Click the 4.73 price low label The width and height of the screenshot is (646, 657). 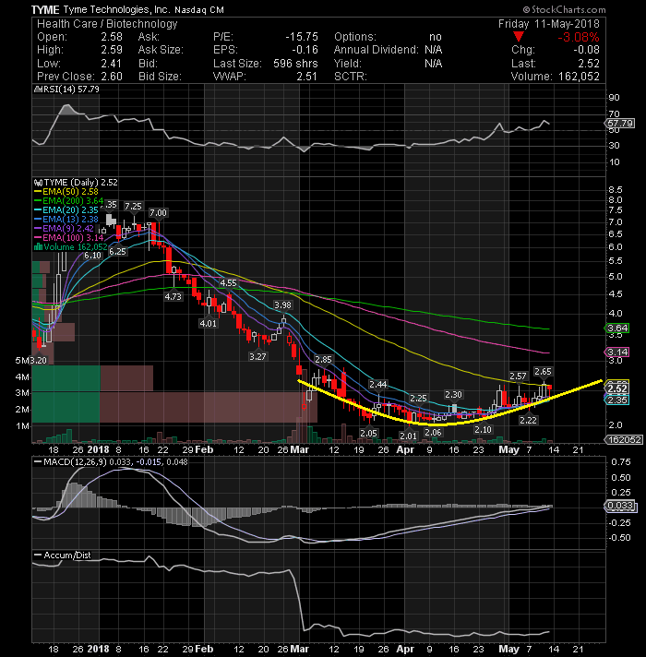[x=173, y=296]
